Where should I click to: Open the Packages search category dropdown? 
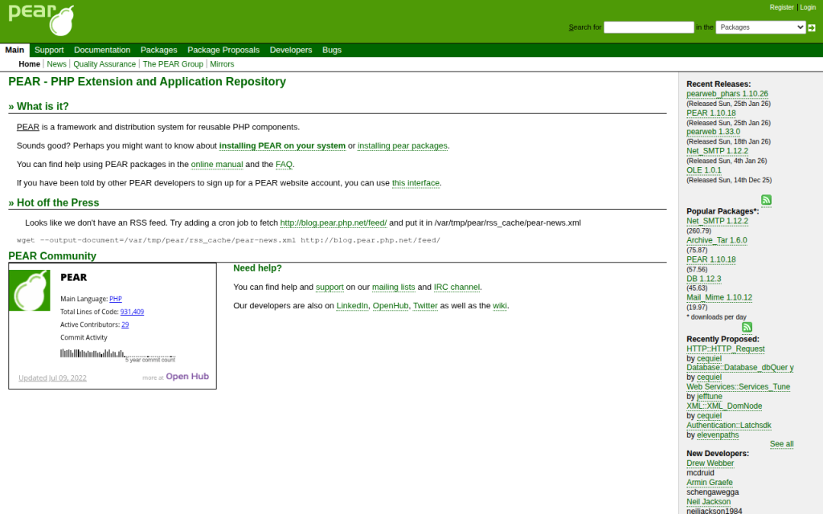(x=760, y=27)
